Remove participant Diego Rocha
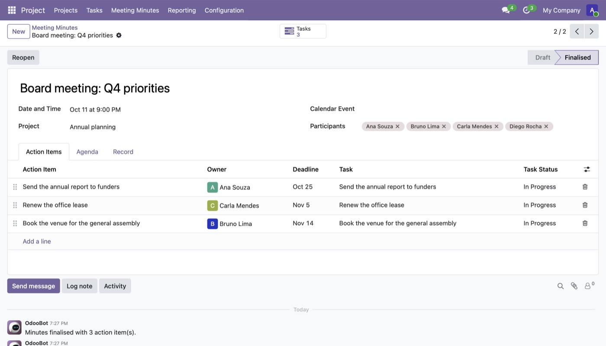Viewport: 606px width, 346px height. (546, 126)
